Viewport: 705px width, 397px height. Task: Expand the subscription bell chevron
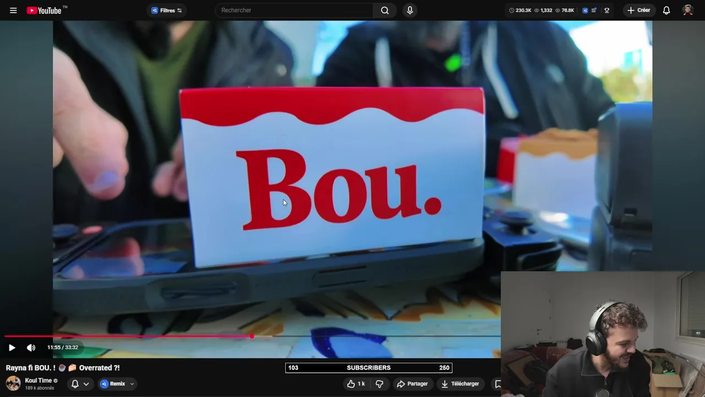click(86, 384)
